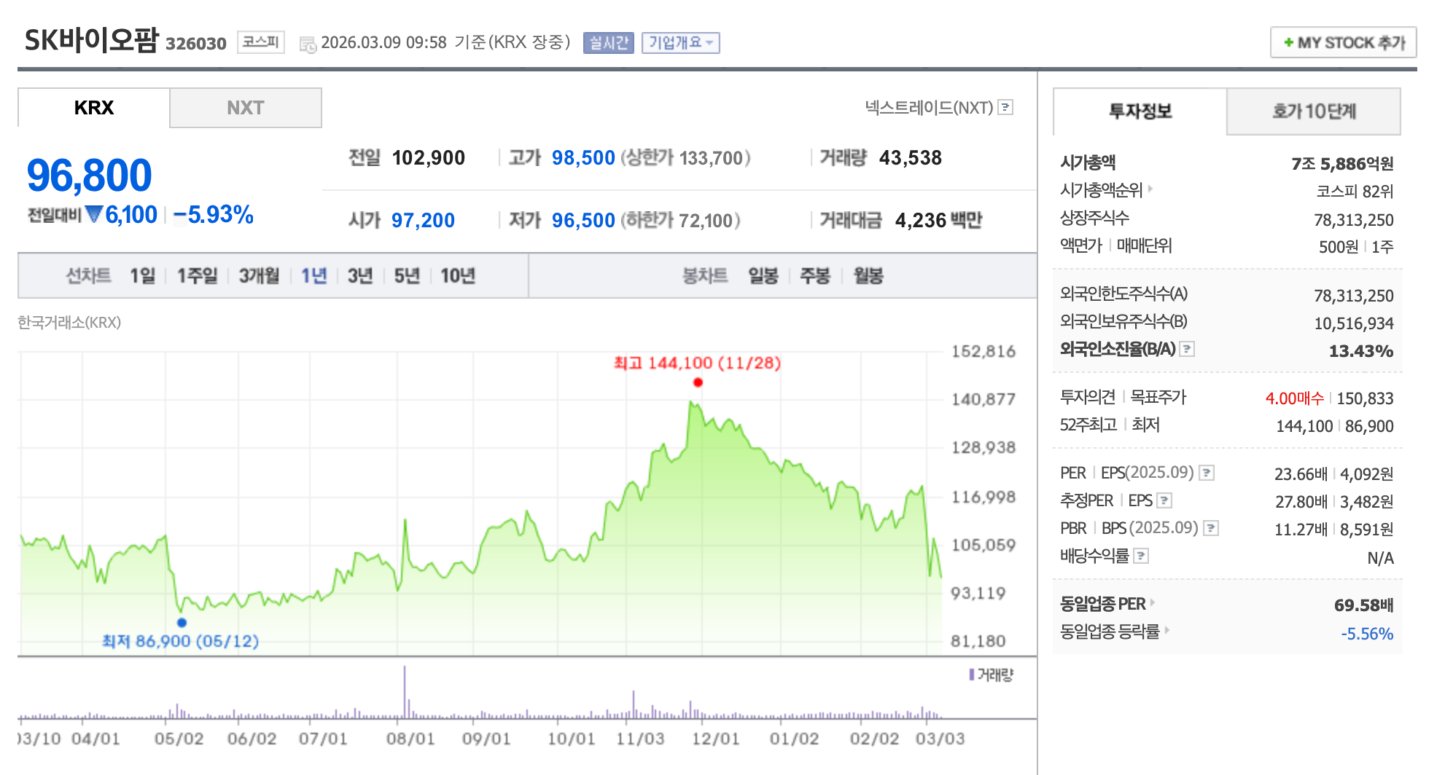1445x775 pixels.
Task: Click the 한국거래소(KRX) chart caption
Action: tap(69, 323)
